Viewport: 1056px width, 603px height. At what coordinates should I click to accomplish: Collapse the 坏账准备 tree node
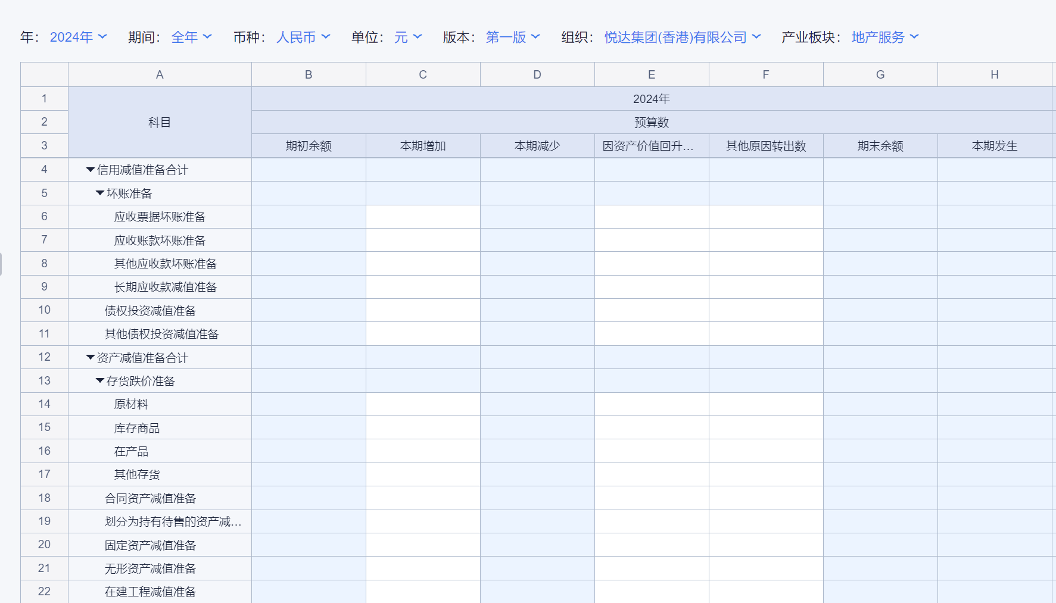pyautogui.click(x=100, y=193)
